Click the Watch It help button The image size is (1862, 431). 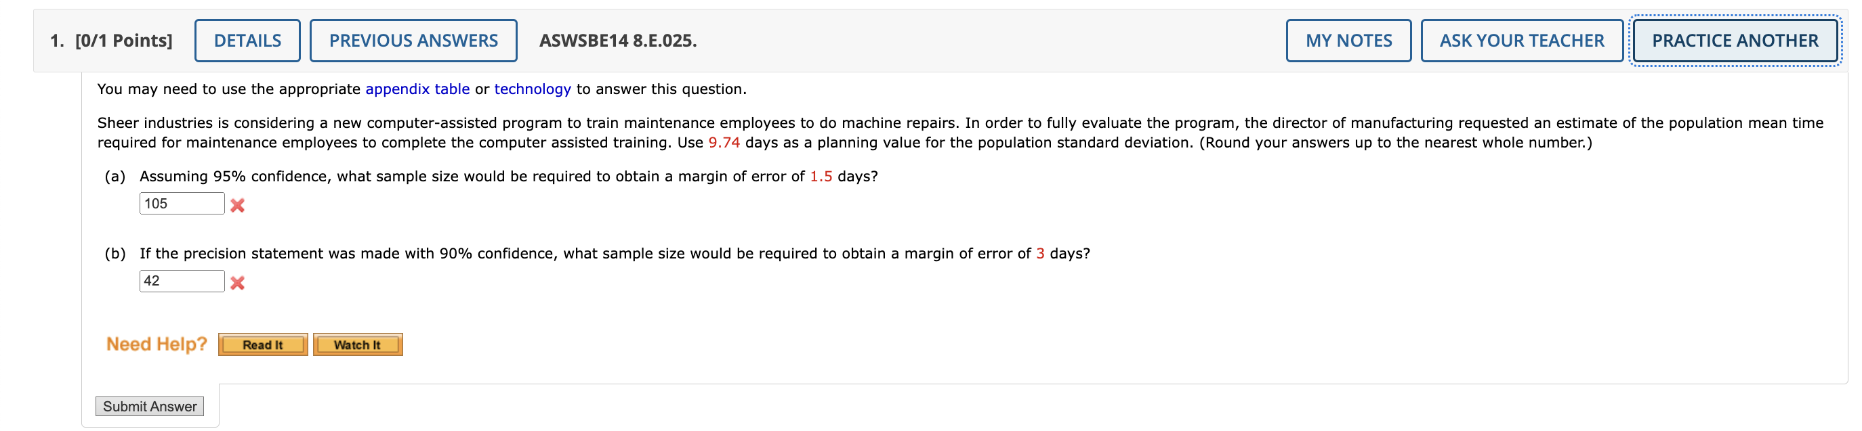coord(358,344)
